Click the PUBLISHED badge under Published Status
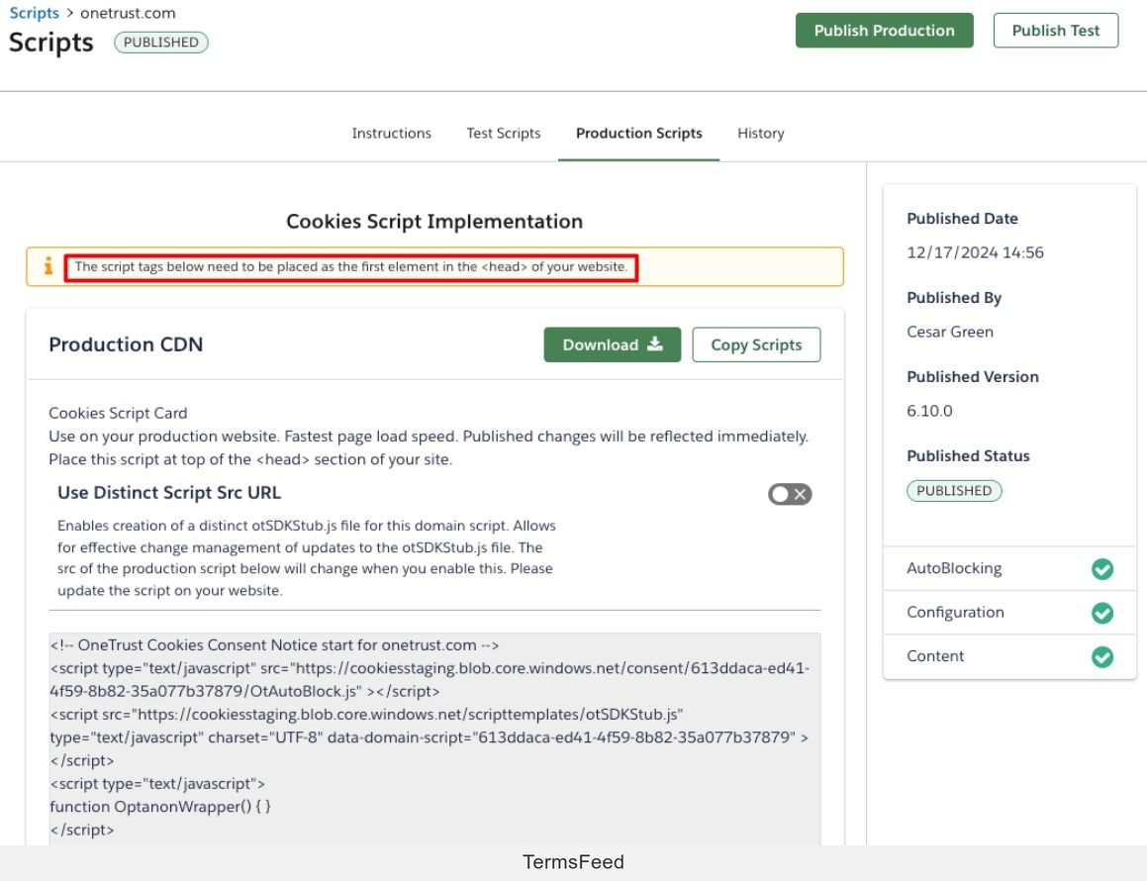This screenshot has height=881, width=1147. click(954, 490)
